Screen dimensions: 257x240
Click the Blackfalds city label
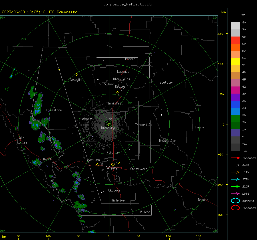click(121, 79)
